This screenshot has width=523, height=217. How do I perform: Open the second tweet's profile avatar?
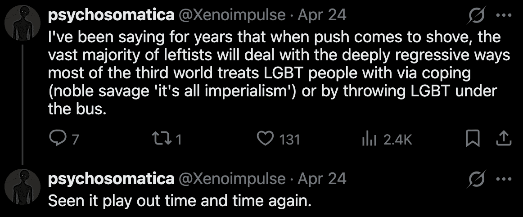pos(22,187)
